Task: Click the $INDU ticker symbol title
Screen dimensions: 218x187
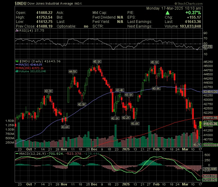Action: point(21,3)
